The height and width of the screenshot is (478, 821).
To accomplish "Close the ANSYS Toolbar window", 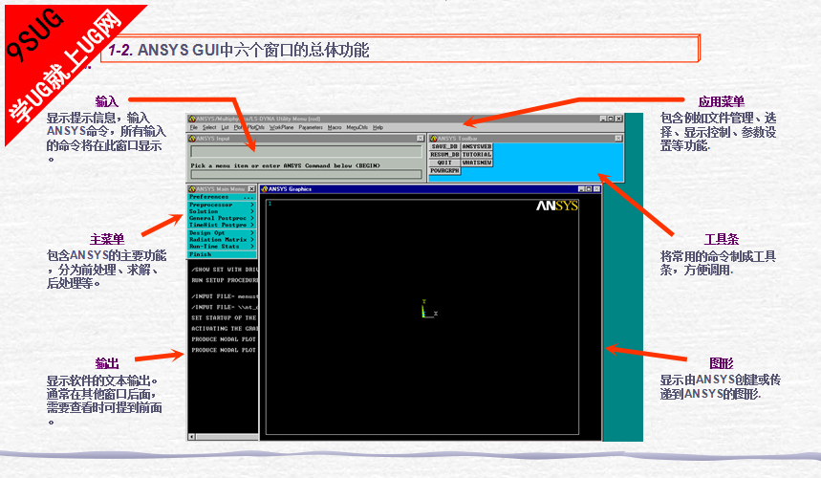I will tap(618, 139).
